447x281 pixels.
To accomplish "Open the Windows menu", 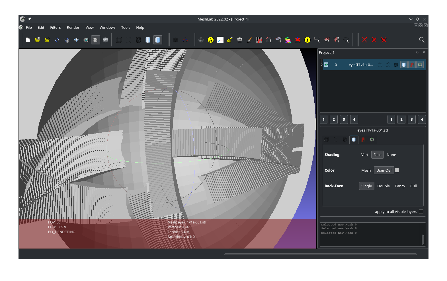I will [x=108, y=27].
